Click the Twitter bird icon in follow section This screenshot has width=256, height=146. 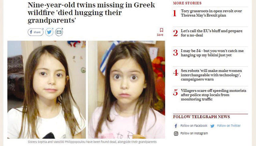click(212, 126)
